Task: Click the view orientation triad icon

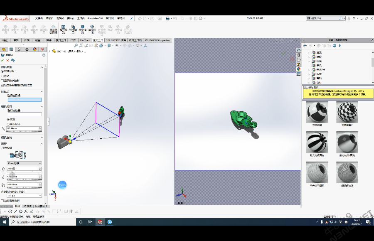Action: 145,45
